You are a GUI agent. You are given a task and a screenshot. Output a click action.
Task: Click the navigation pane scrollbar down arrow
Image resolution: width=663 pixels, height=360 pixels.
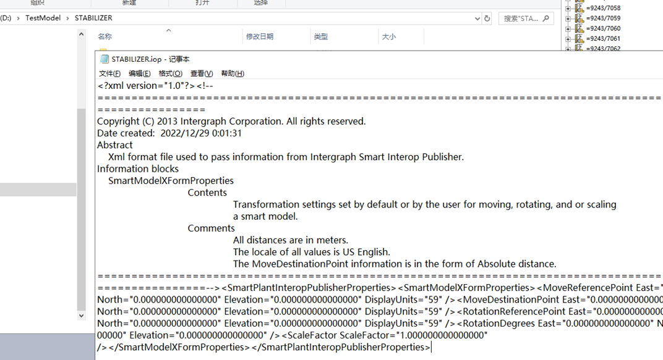81,316
